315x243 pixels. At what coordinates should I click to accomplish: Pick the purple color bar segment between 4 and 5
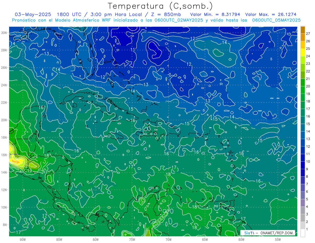(303, 203)
